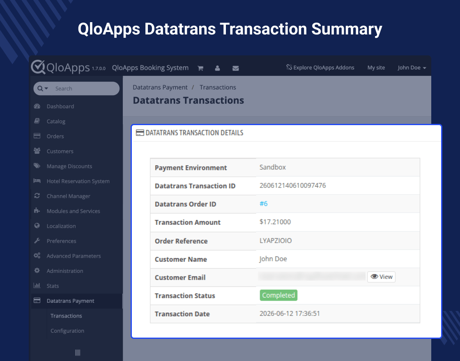Reveal customer email with View button

(x=381, y=277)
